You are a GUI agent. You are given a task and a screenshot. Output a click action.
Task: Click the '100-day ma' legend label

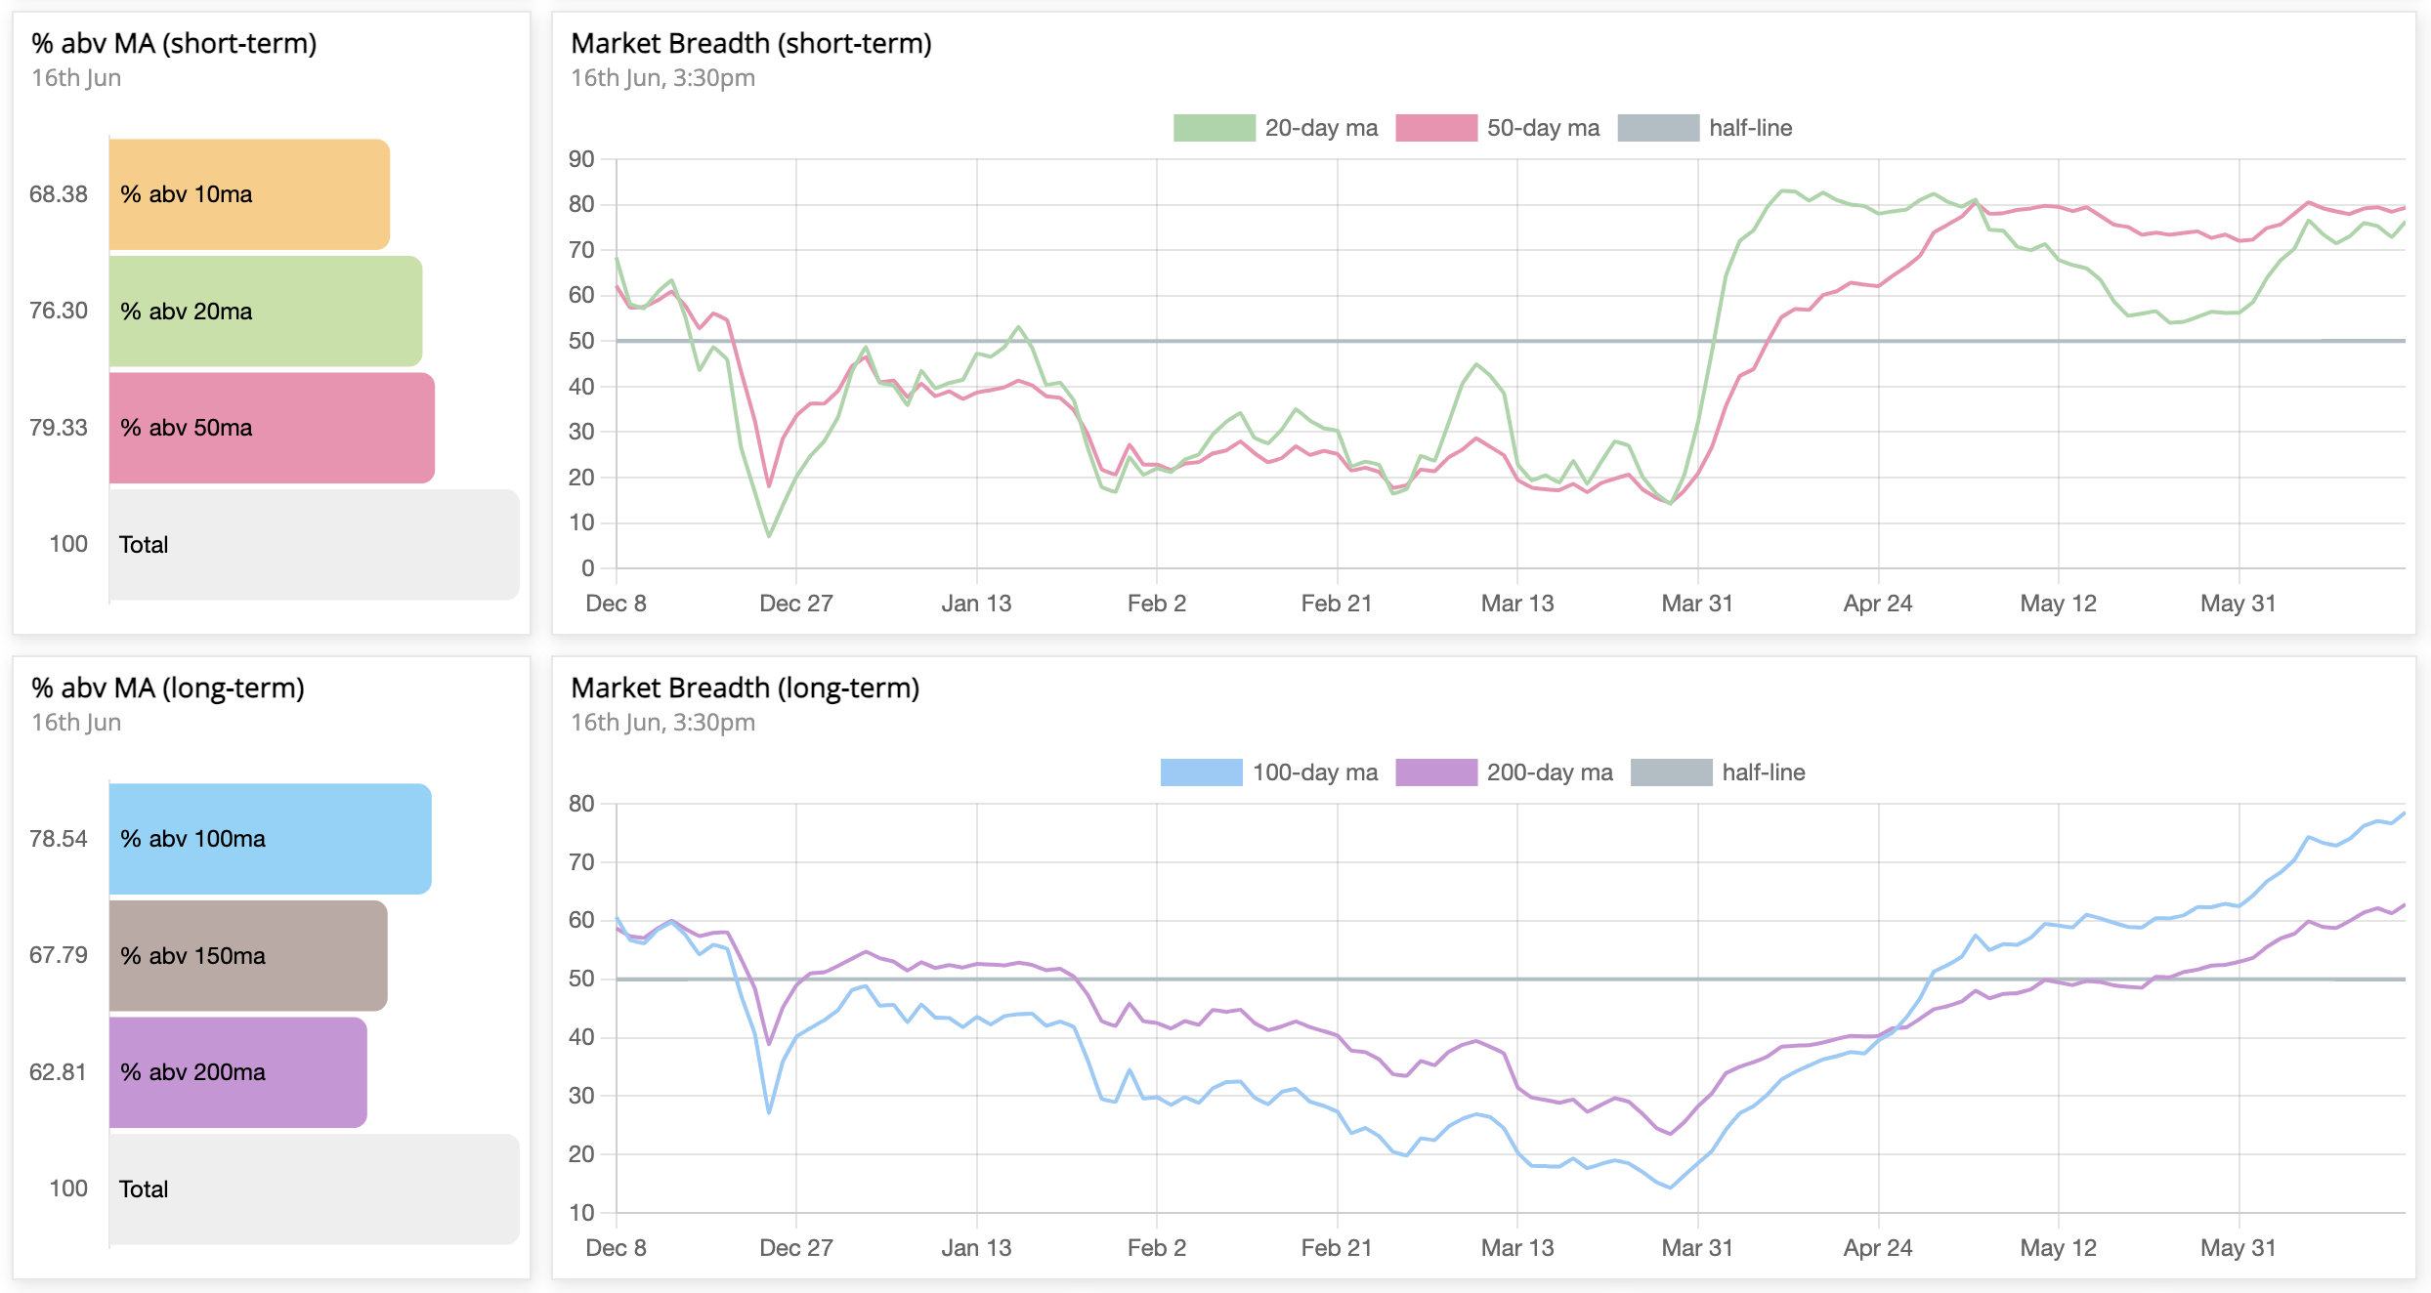coord(1315,772)
